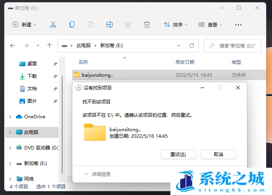Go back with the left arrow
The width and height of the screenshot is (272, 195).
[x=13, y=46]
